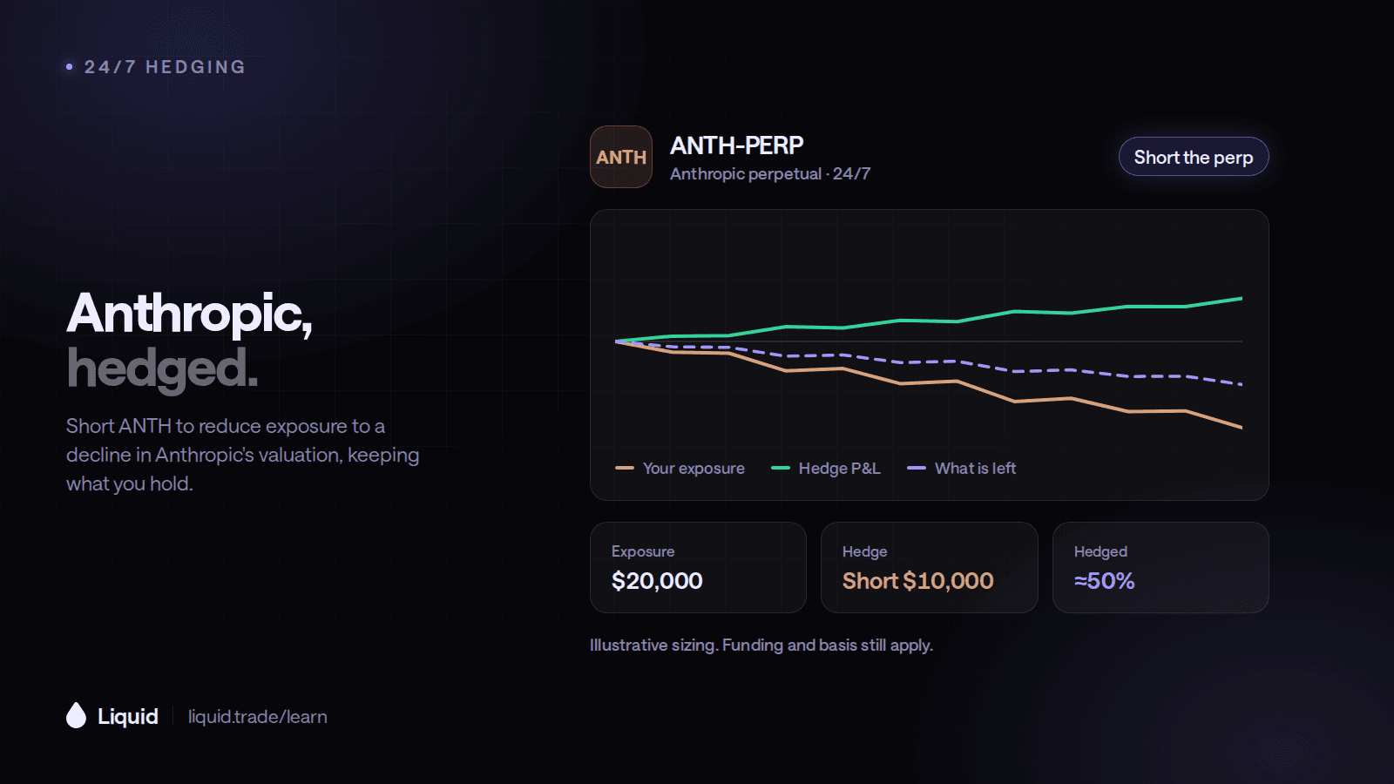Click the orange Your exposure legend marker

[624, 468]
